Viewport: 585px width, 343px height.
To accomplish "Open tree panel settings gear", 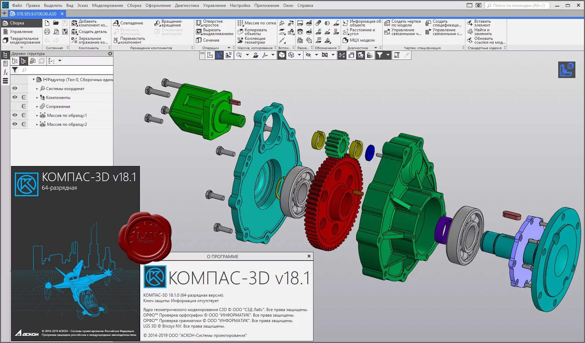I will (x=110, y=54).
